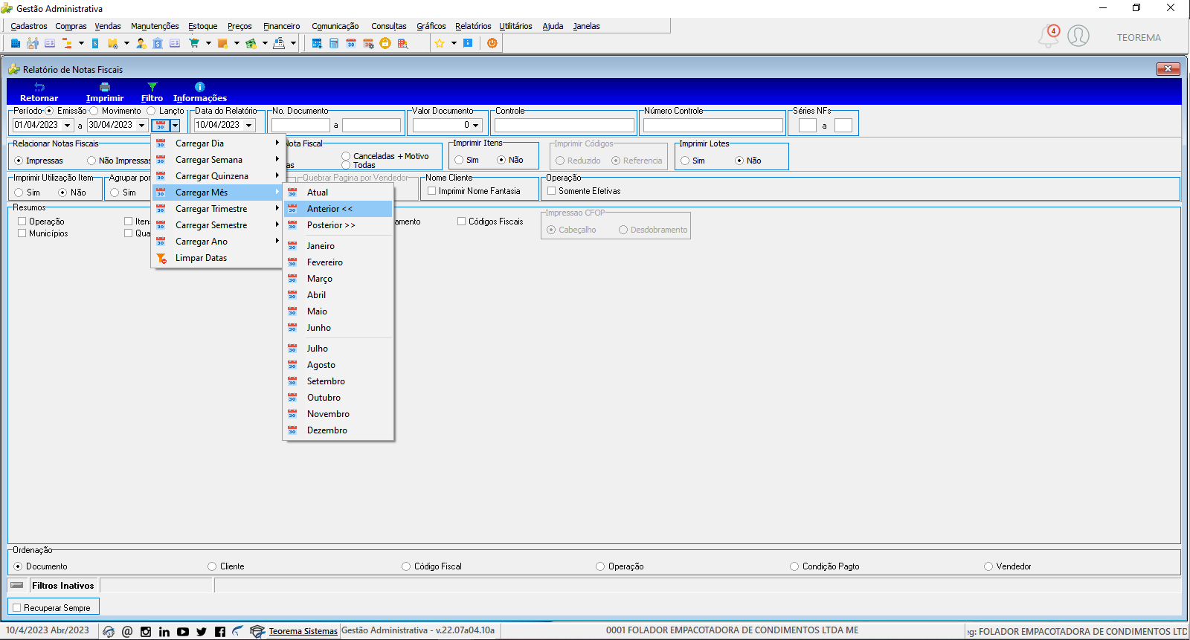This screenshot has width=1190, height=640.
Task: Choose Limpar Datas menu entry
Action: (217, 258)
